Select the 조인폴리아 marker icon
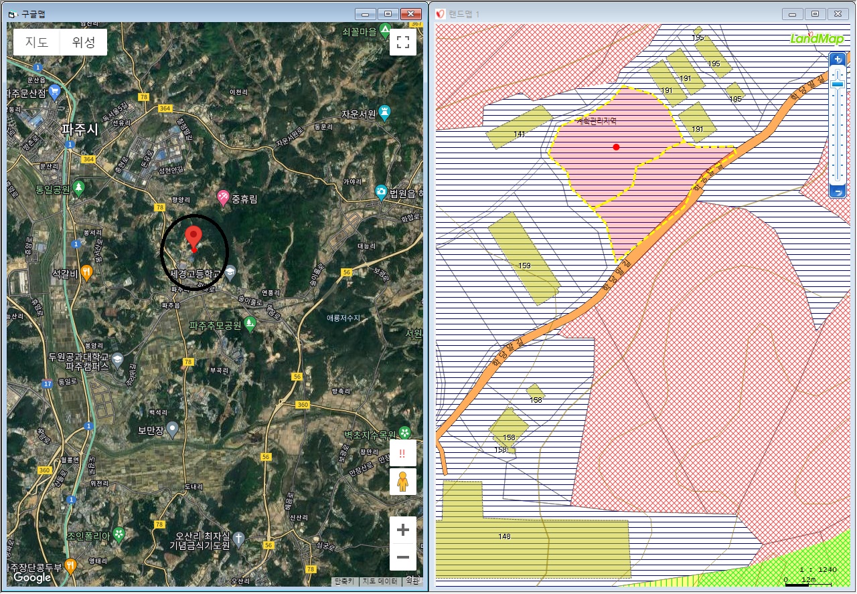The image size is (857, 594). click(119, 534)
